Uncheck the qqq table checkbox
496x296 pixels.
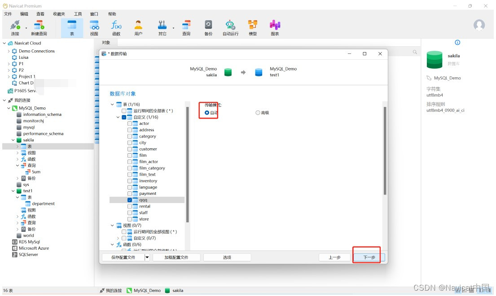(x=130, y=200)
